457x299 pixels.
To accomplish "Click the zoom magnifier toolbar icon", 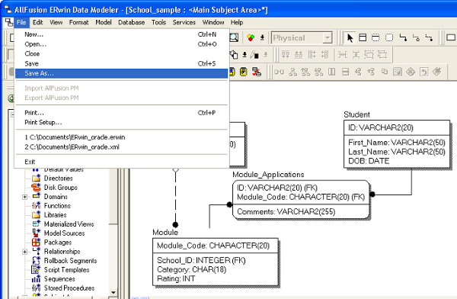I will point(234,37).
